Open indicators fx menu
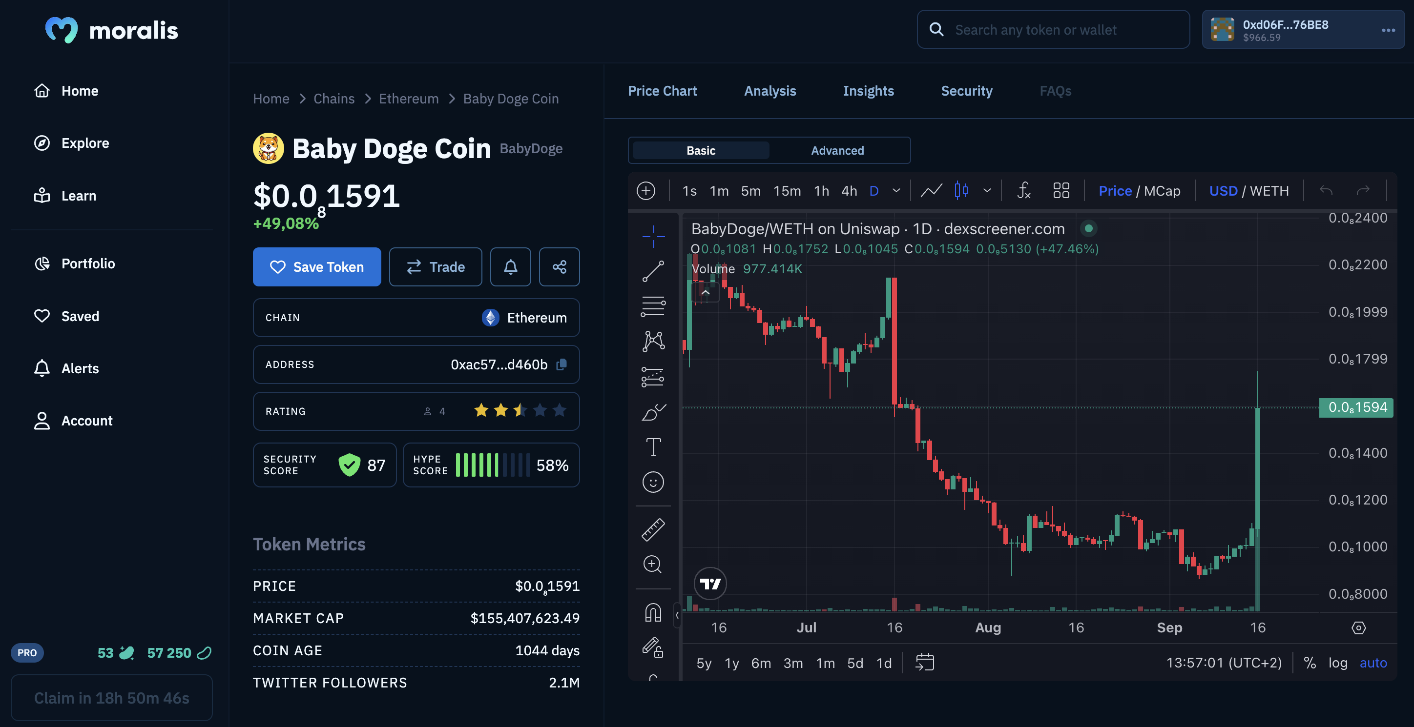Screen dimensions: 1414x727 [1024, 191]
